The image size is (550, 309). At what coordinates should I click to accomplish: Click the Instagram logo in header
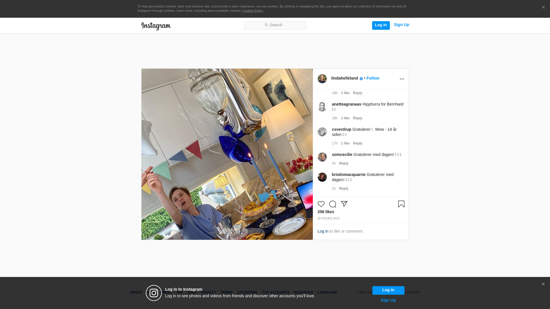(x=156, y=26)
